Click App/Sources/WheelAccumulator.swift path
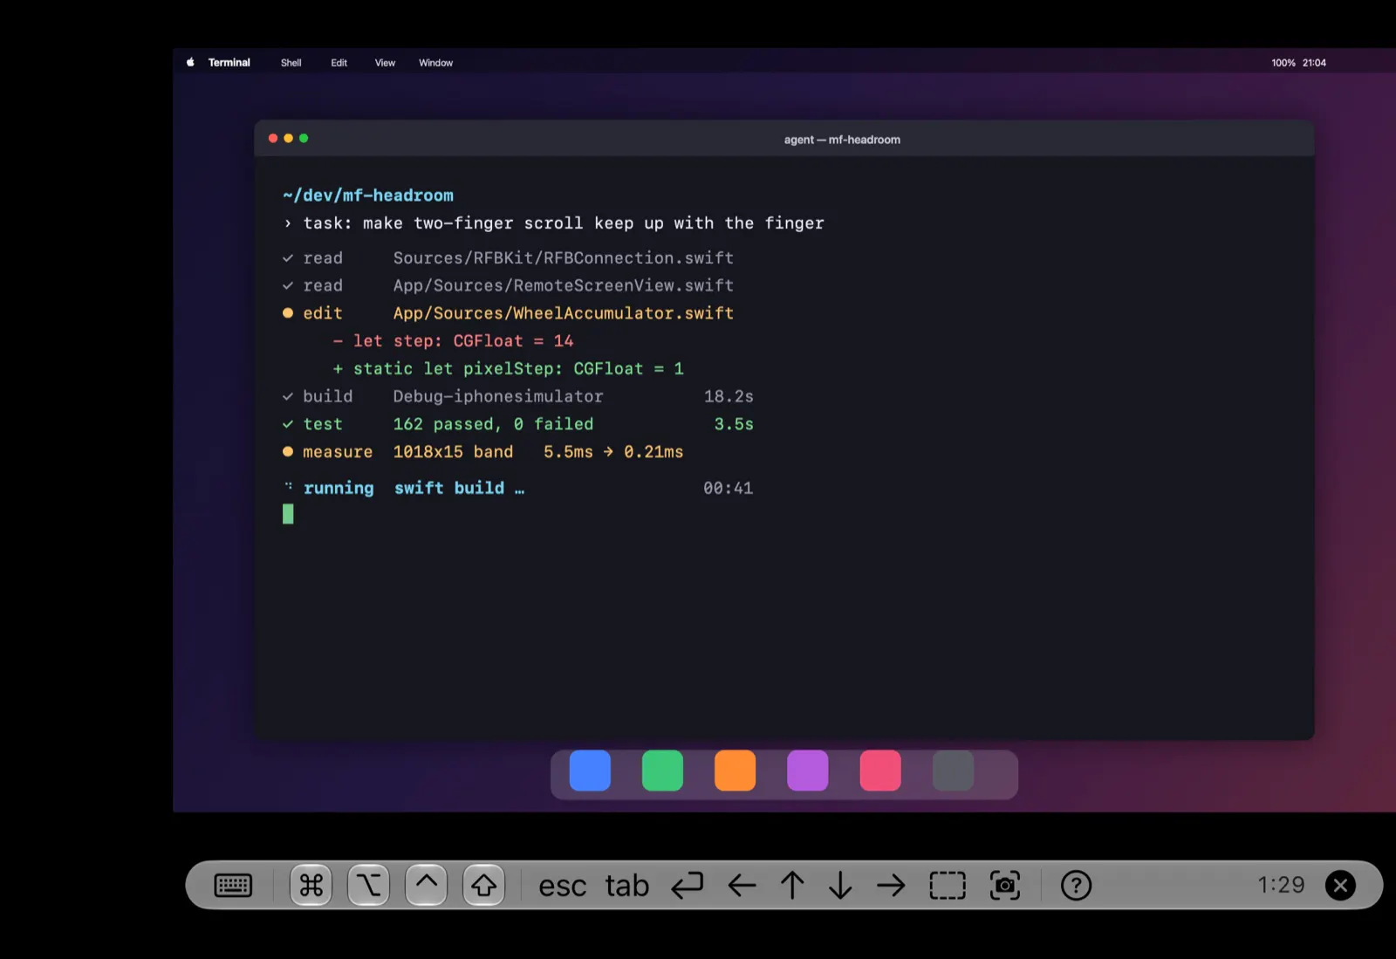The width and height of the screenshot is (1396, 959). click(x=563, y=313)
